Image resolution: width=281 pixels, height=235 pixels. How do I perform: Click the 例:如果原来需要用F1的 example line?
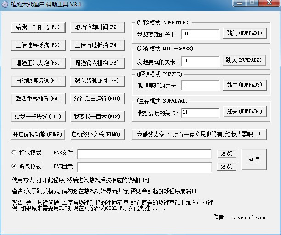[x=89, y=208]
